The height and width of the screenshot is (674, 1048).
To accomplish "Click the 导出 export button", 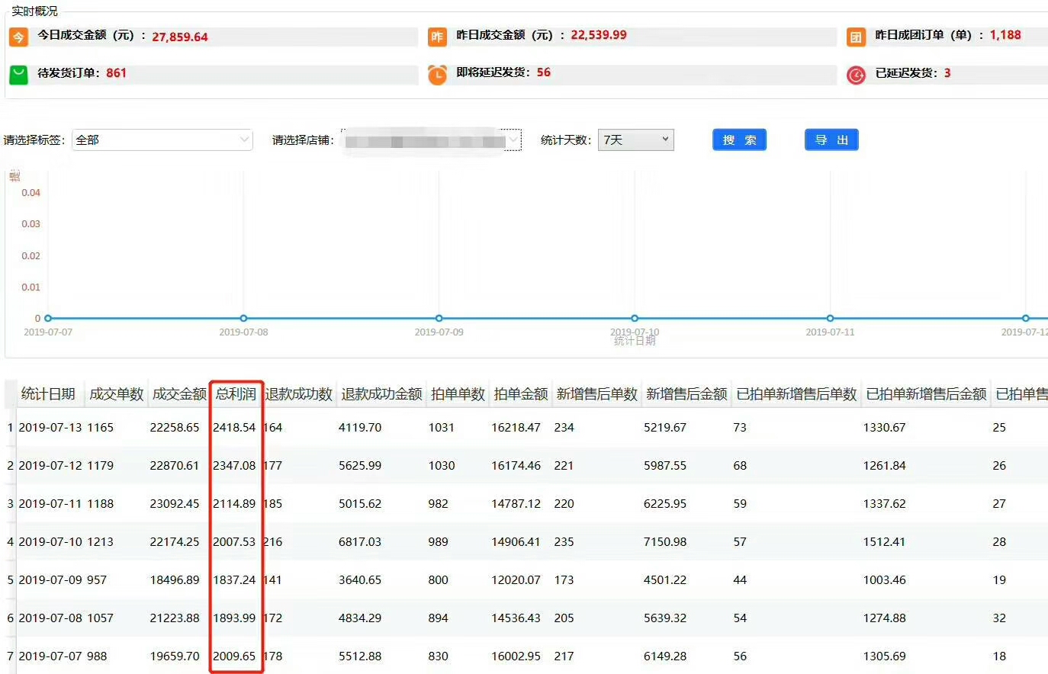I will pos(831,140).
